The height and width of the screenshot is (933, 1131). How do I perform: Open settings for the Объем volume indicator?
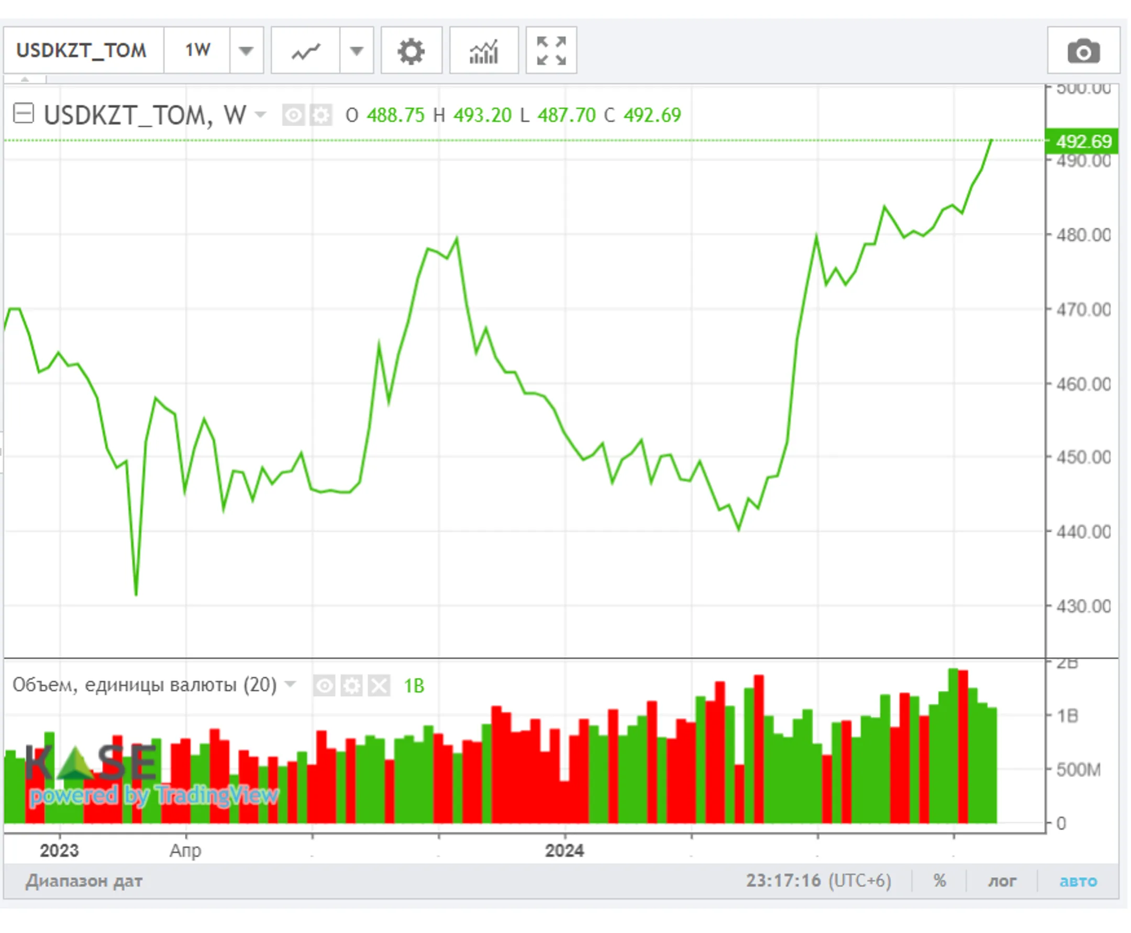click(x=352, y=685)
